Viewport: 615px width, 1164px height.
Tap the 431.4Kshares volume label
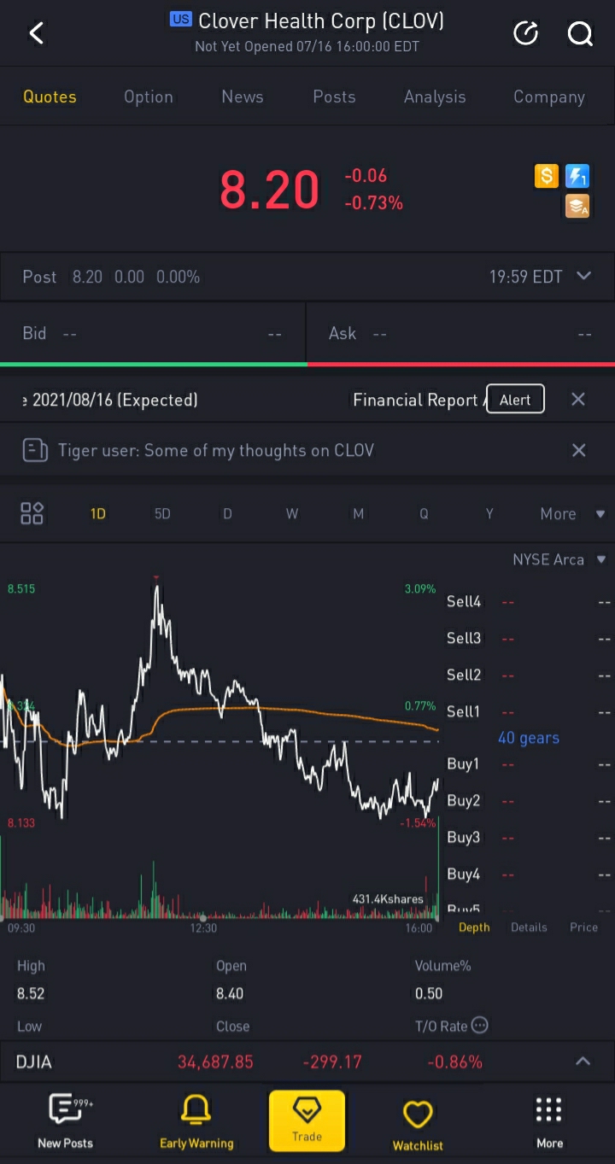(x=388, y=898)
